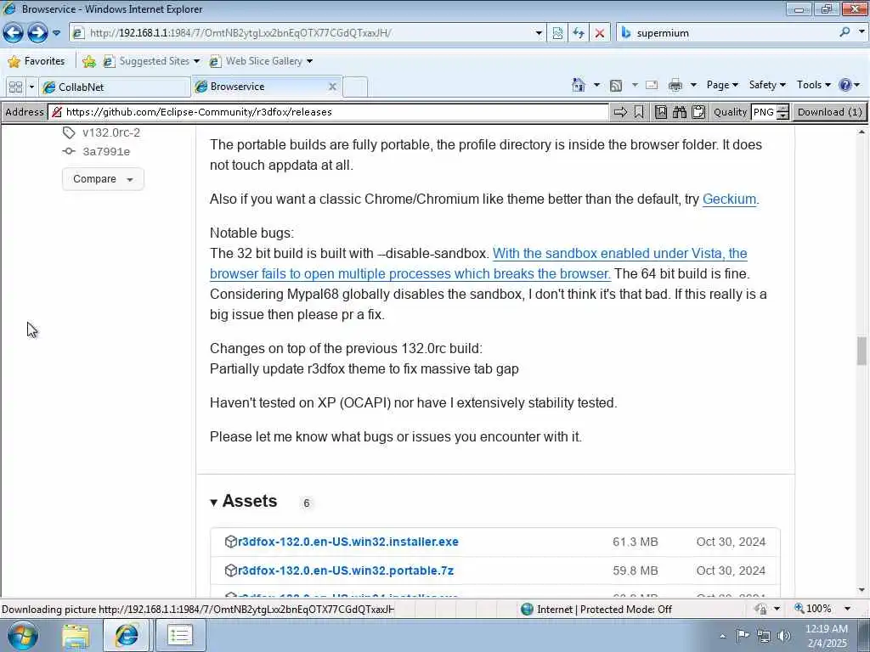Open the tab list dropdown arrow

(x=31, y=87)
